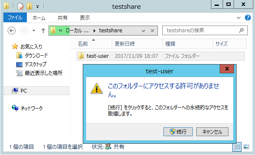This screenshot has width=255, height=155.
Task: Click testshare in the address bar
Action: pyautogui.click(x=110, y=30)
